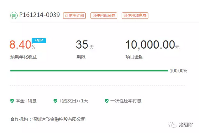Click the 10,000.00 元 project amount

152,45
